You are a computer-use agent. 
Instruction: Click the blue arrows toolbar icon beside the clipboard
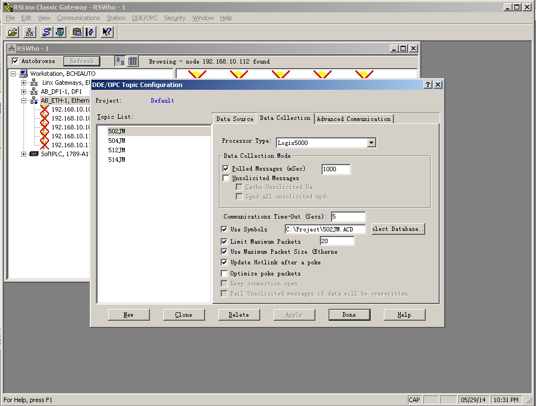click(90, 32)
